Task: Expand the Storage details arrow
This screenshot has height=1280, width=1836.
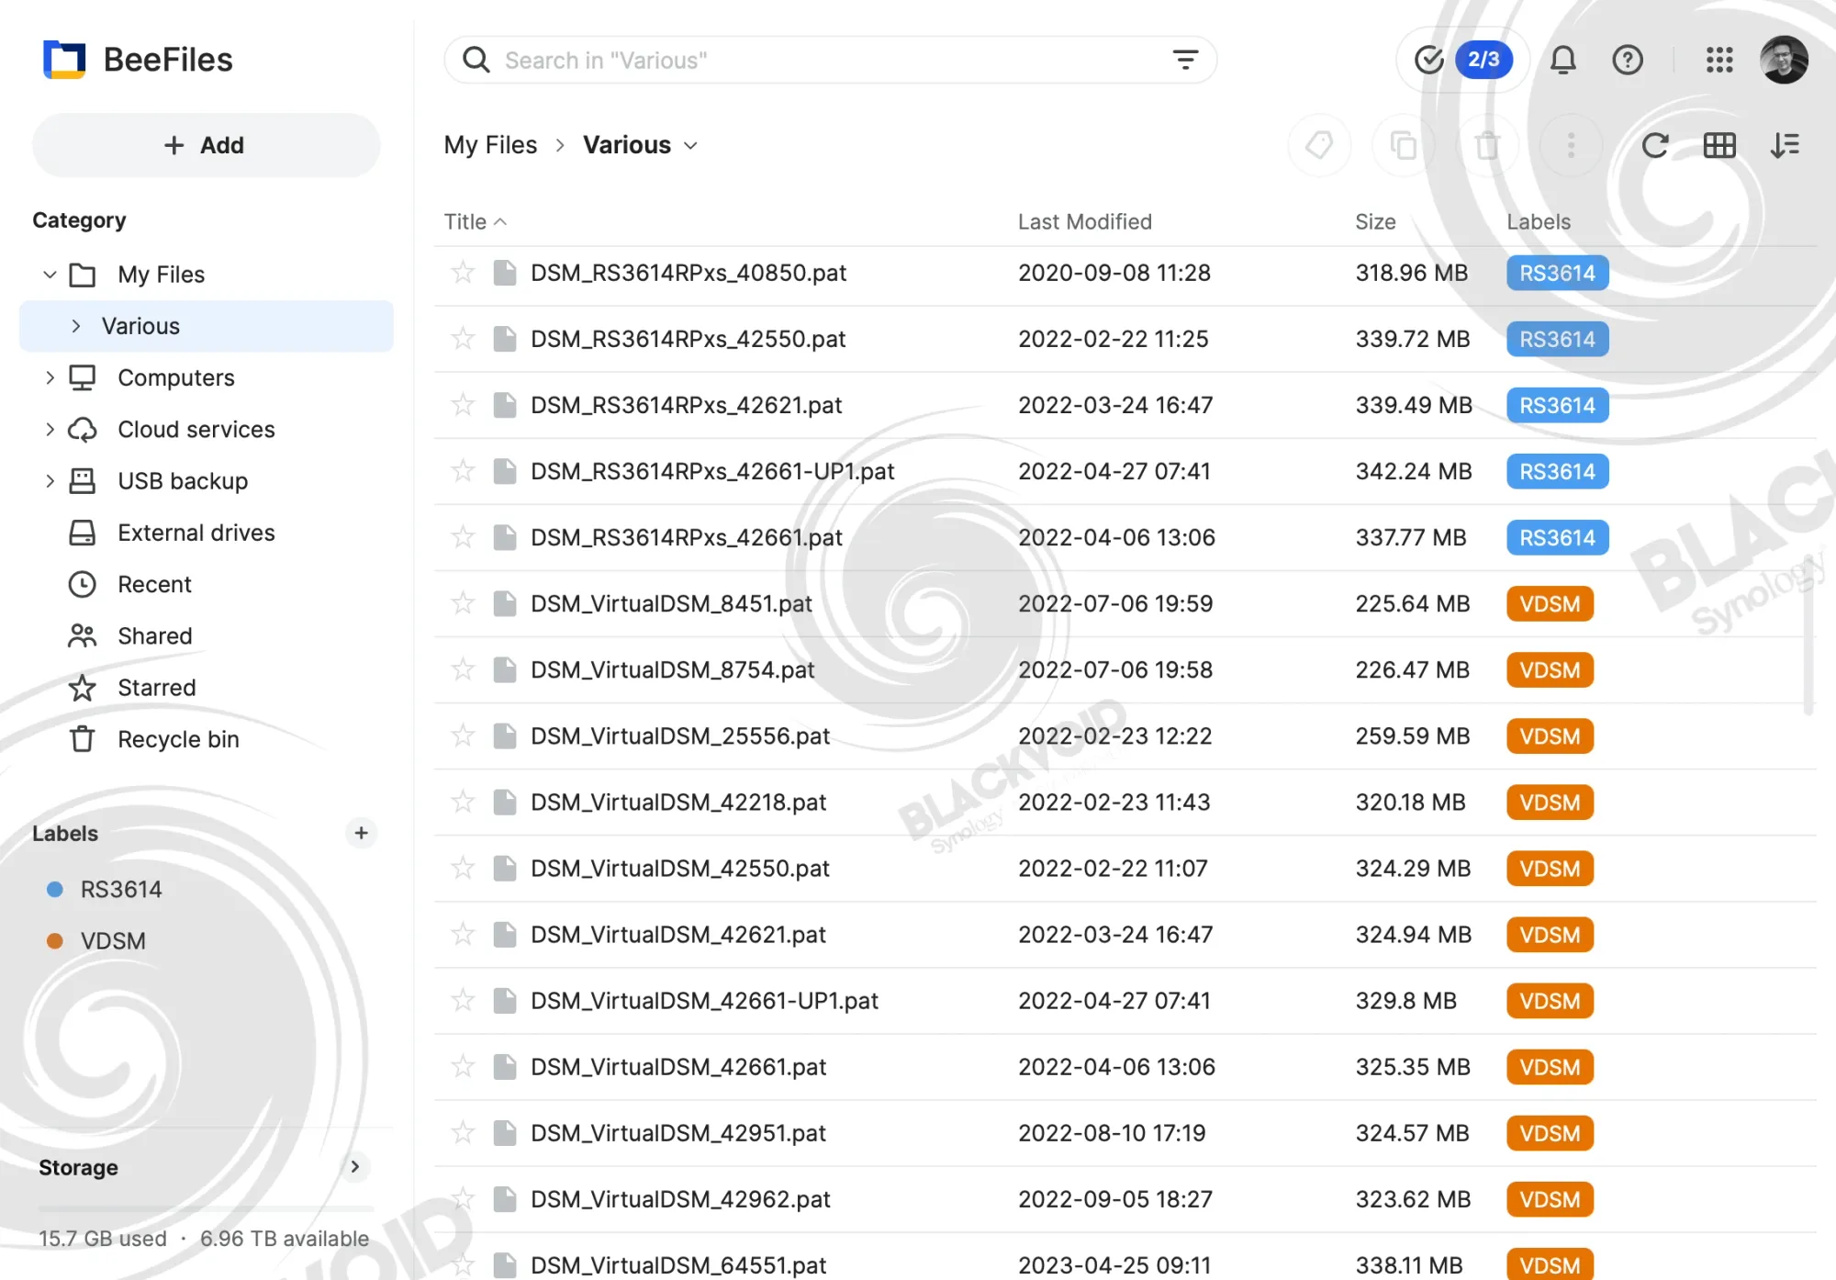Action: 354,1167
